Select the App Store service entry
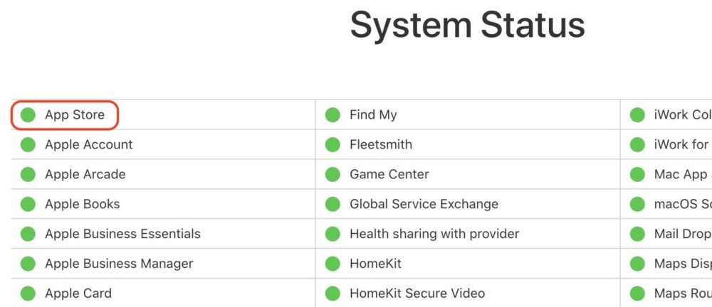This screenshot has width=712, height=307. [x=75, y=114]
